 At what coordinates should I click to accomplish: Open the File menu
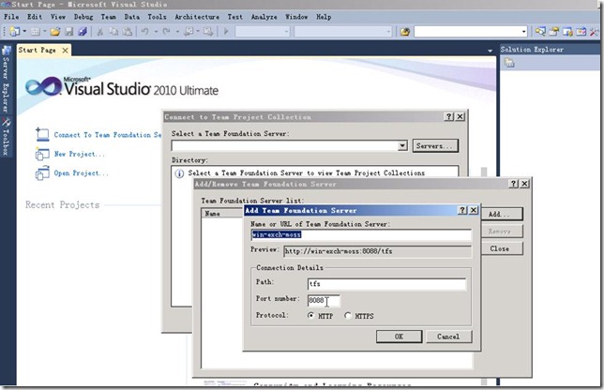point(11,17)
